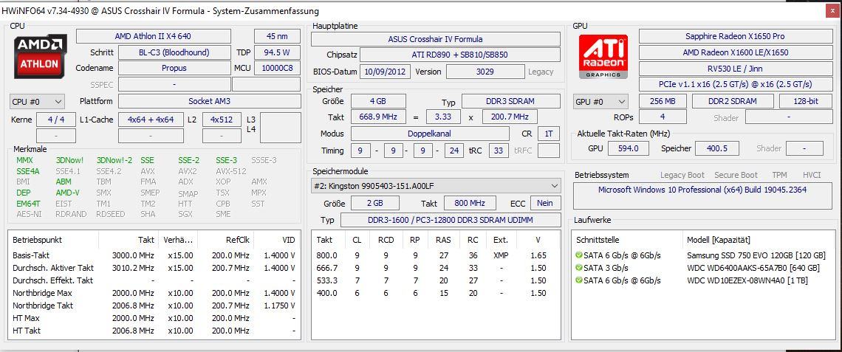Select the HT Max row
Image resolution: width=842 pixels, height=352 pixels.
pos(154,318)
